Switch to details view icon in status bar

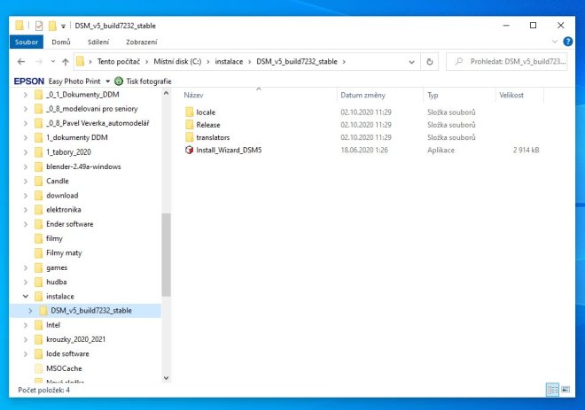coord(552,390)
